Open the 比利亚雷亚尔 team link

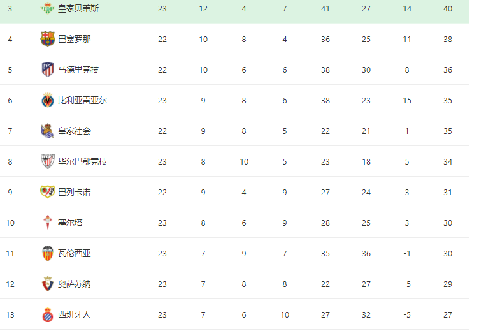click(82, 100)
